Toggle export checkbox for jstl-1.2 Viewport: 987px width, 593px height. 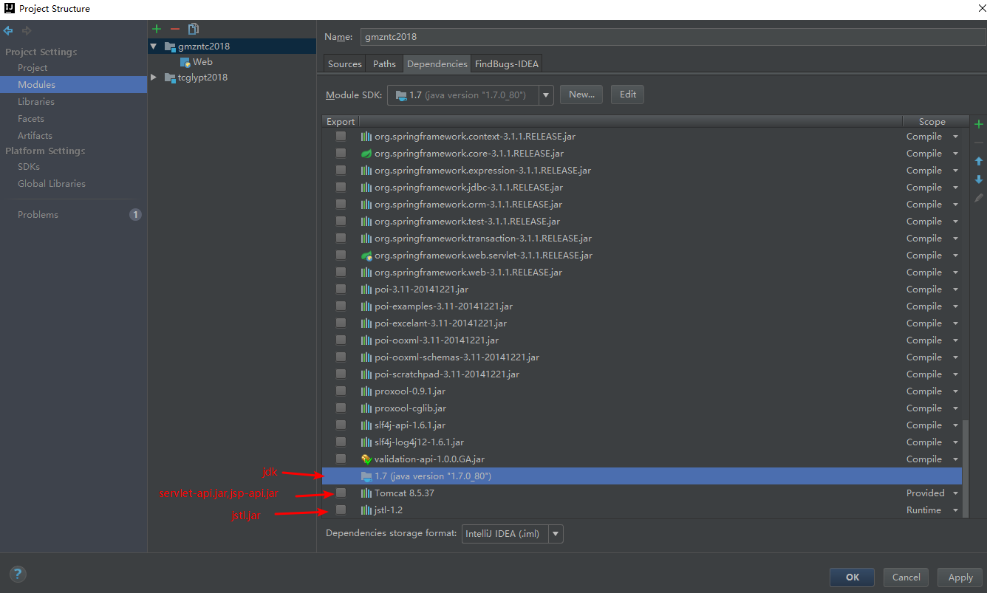(341, 510)
